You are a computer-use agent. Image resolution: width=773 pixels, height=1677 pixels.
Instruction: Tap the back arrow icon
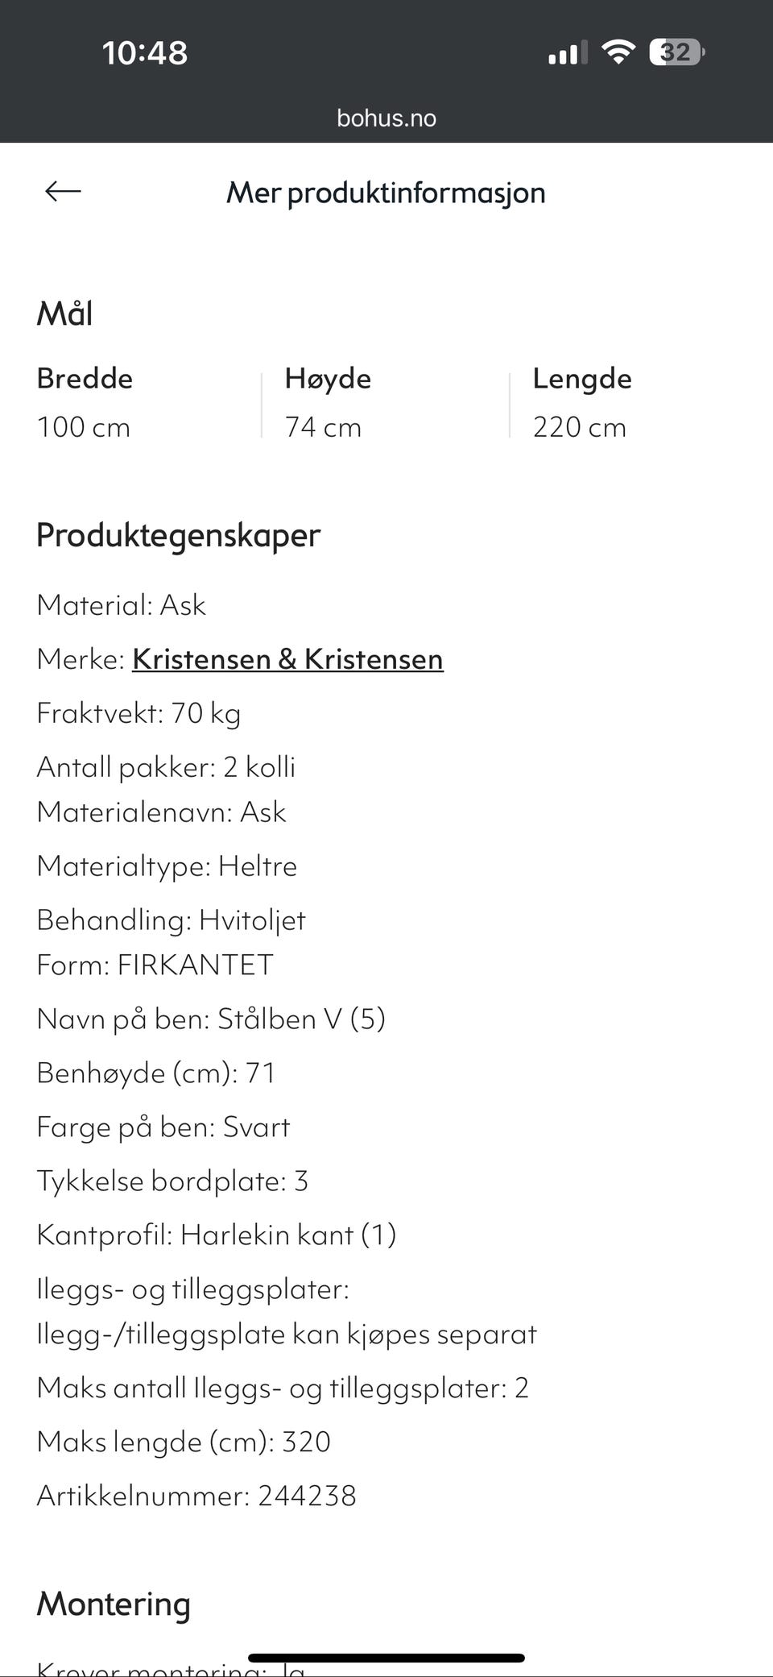(61, 192)
